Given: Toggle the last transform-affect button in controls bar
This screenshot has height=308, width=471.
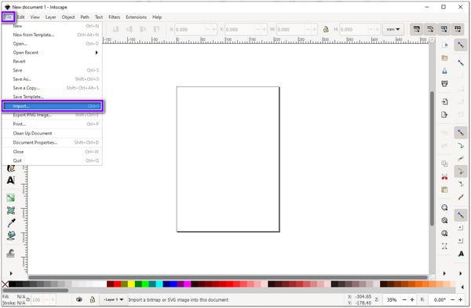Looking at the screenshot, I should point(458,29).
